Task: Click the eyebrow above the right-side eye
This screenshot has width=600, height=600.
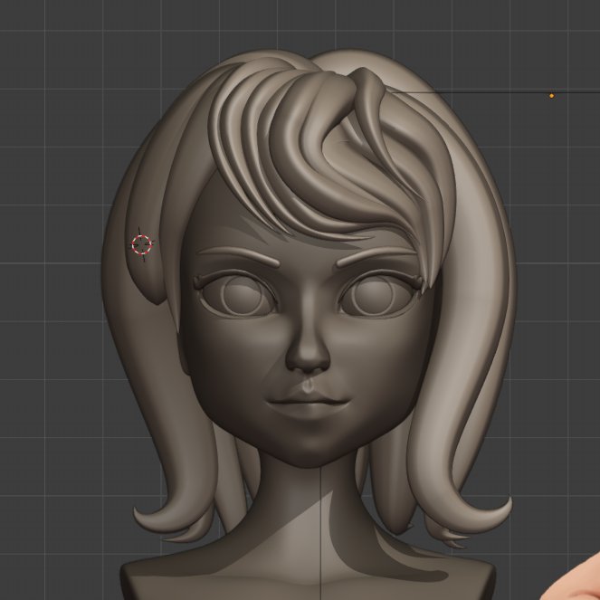Action: pyautogui.click(x=376, y=256)
